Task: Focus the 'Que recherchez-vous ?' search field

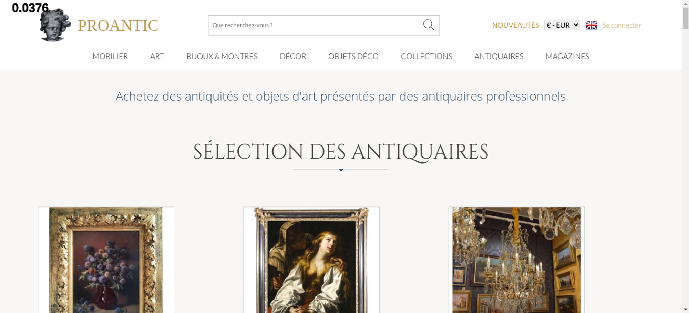Action: (315, 25)
